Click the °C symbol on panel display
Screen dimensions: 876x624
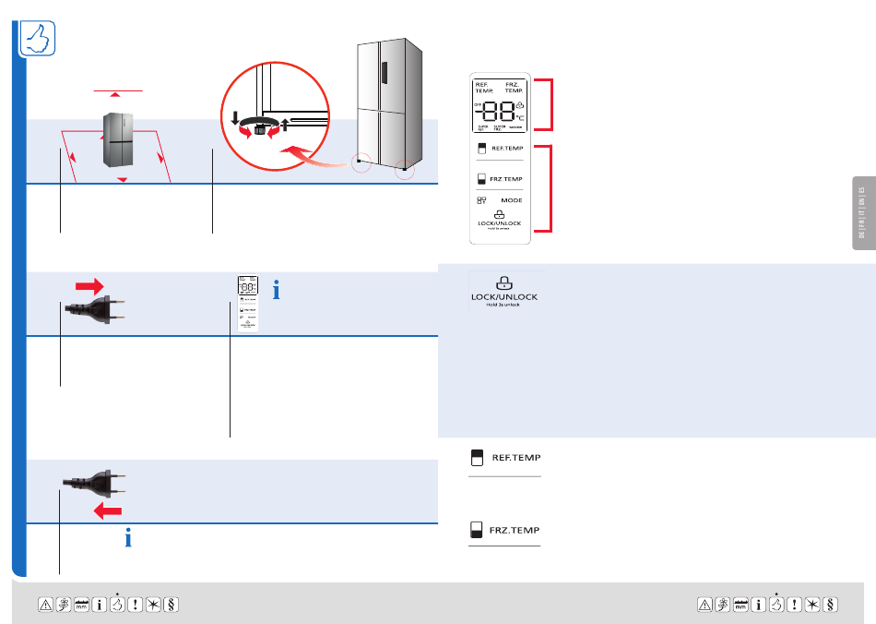pyautogui.click(x=520, y=117)
